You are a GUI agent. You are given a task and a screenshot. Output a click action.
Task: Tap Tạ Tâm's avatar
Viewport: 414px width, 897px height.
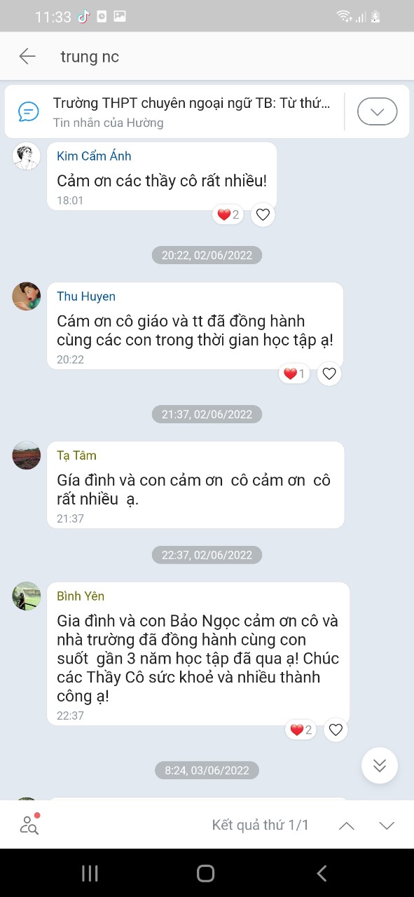27,456
